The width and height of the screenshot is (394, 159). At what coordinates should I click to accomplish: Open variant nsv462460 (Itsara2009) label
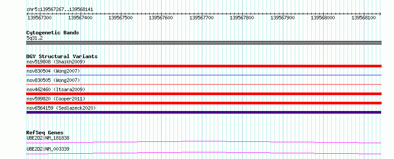point(56,89)
